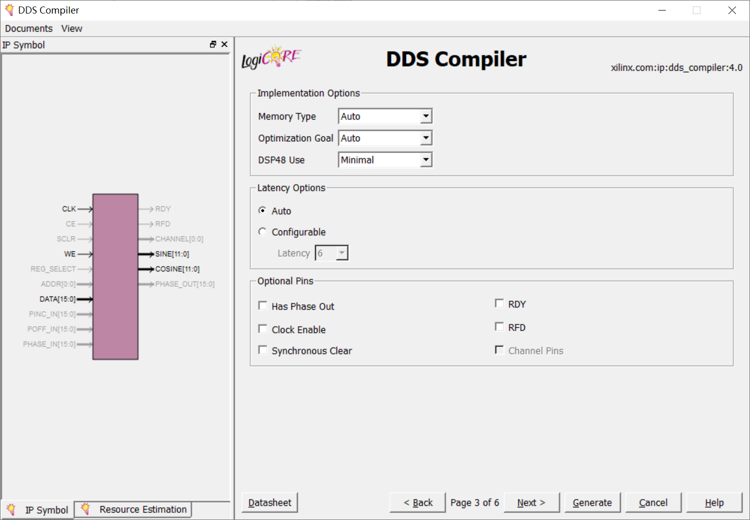Open the Optimization Goal dropdown
750x520 pixels.
[385, 138]
